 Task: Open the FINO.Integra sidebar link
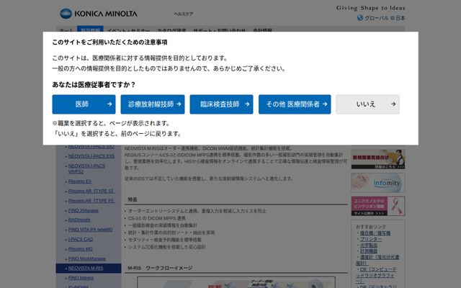(x=81, y=278)
